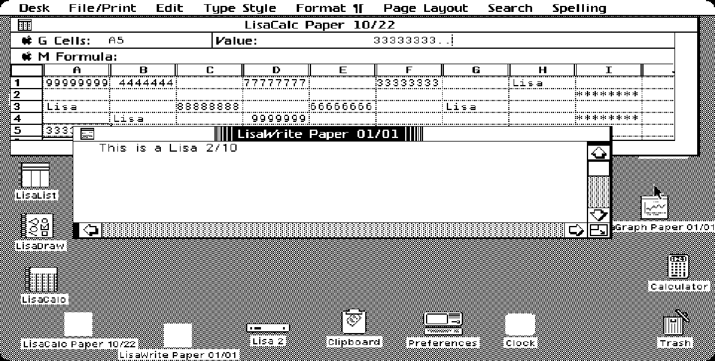The image size is (715, 361).
Task: Select column D header in LisaCalc
Action: click(276, 70)
